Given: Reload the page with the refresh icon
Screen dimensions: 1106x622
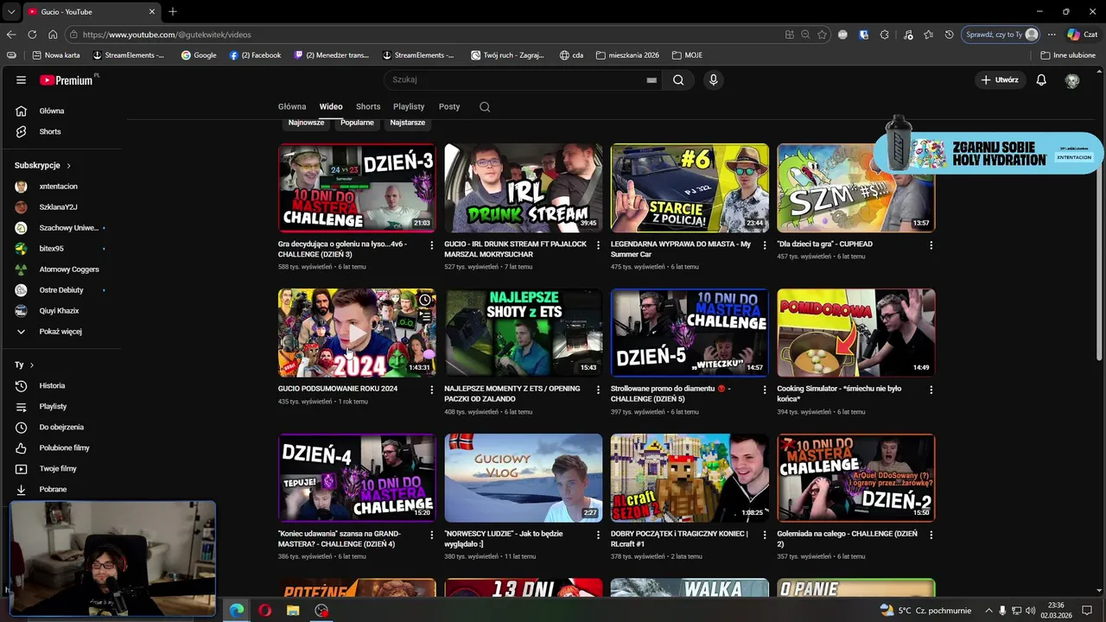Looking at the screenshot, I should [x=32, y=35].
